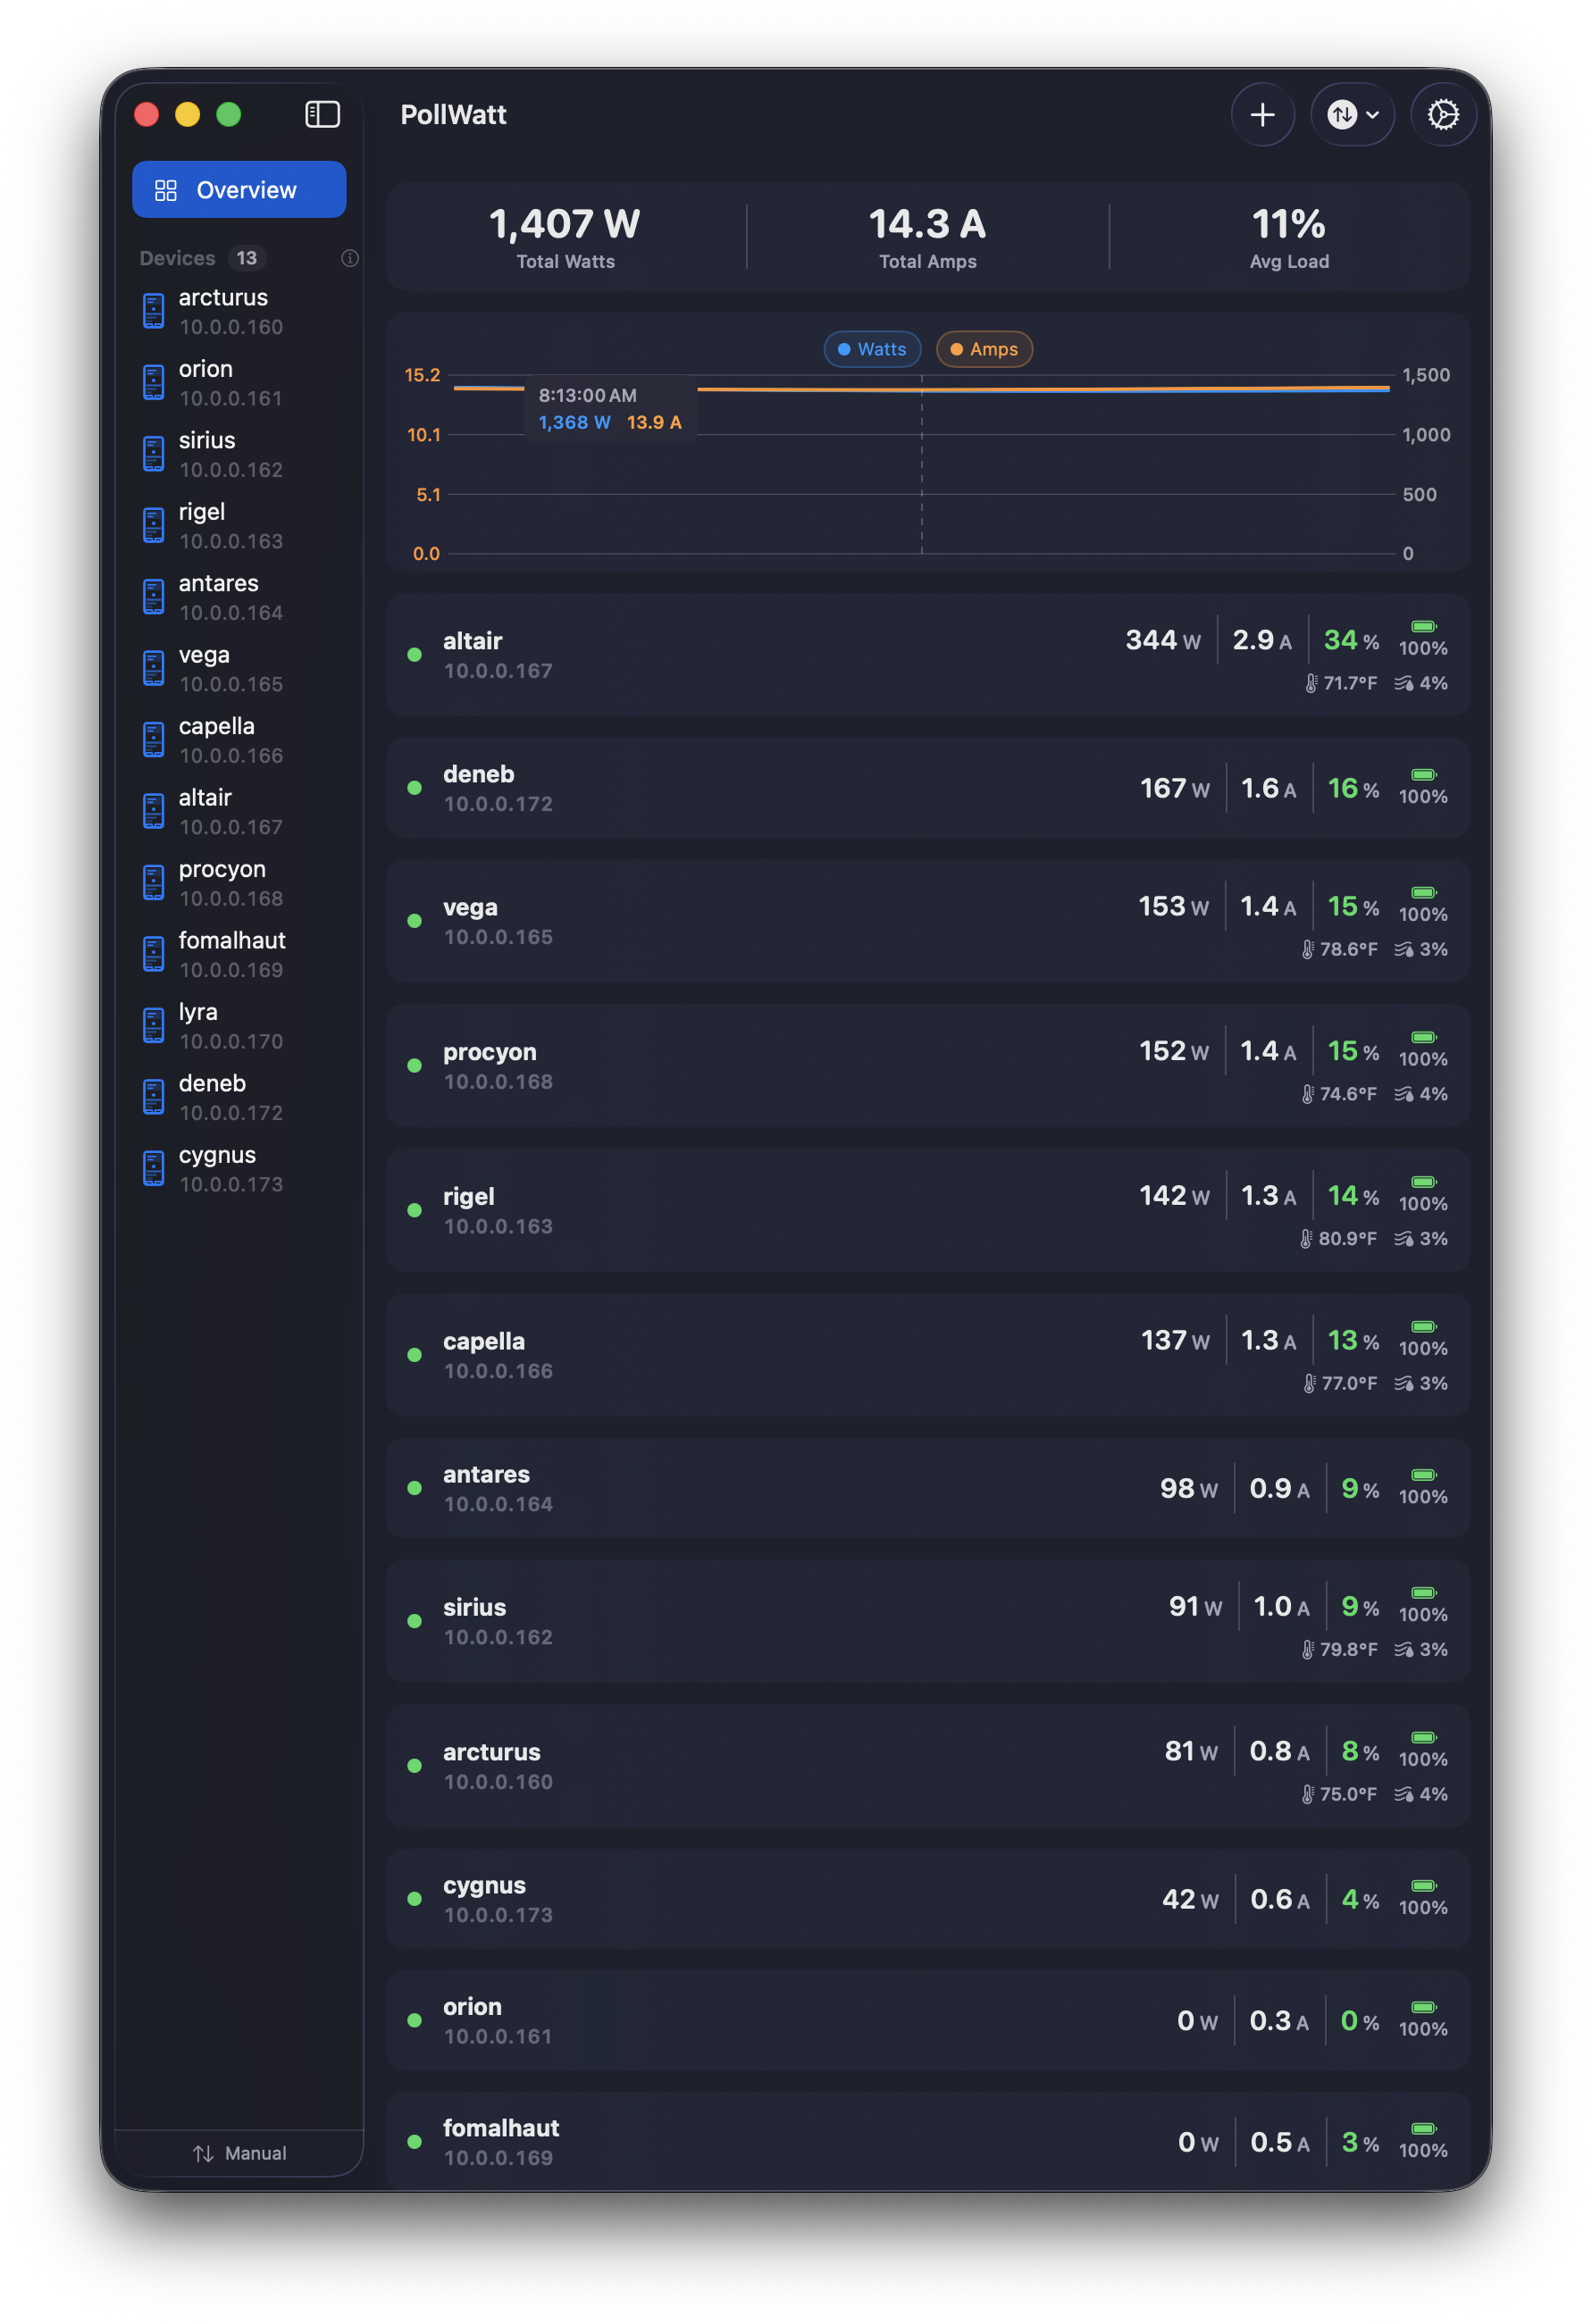Click the humidity icon on the procyon row
The height and width of the screenshot is (2324, 1592).
1404,1094
